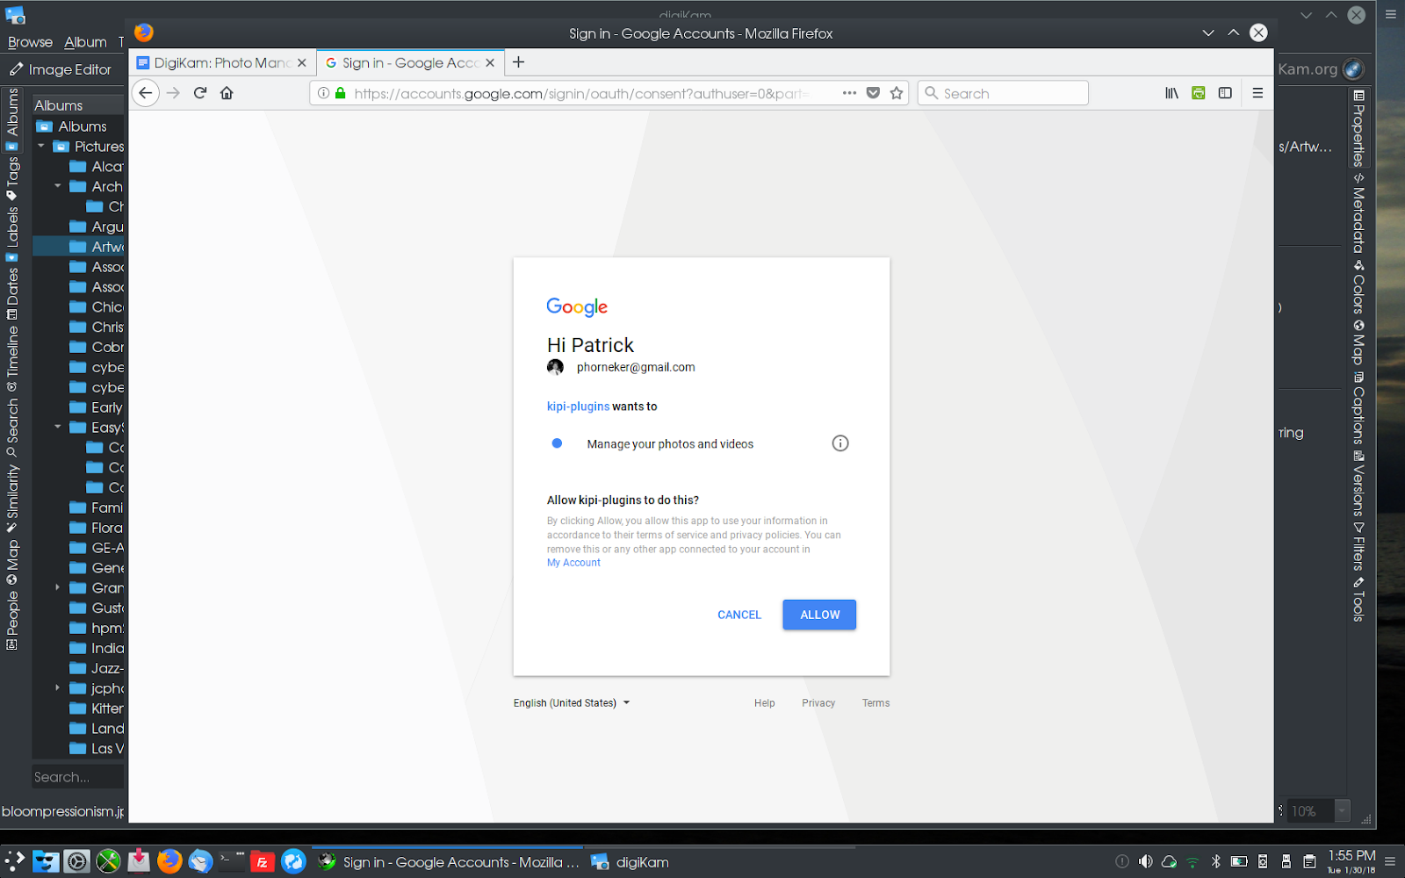Open the Firefox hamburger menu
The height and width of the screenshot is (878, 1405).
click(x=1257, y=93)
